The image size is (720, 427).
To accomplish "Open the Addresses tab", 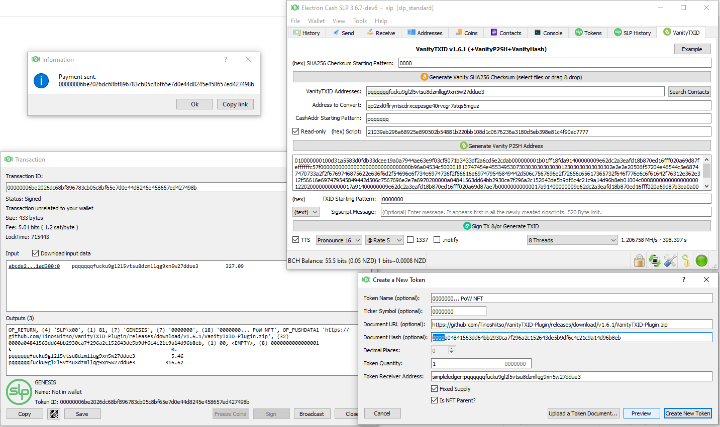I will point(425,33).
